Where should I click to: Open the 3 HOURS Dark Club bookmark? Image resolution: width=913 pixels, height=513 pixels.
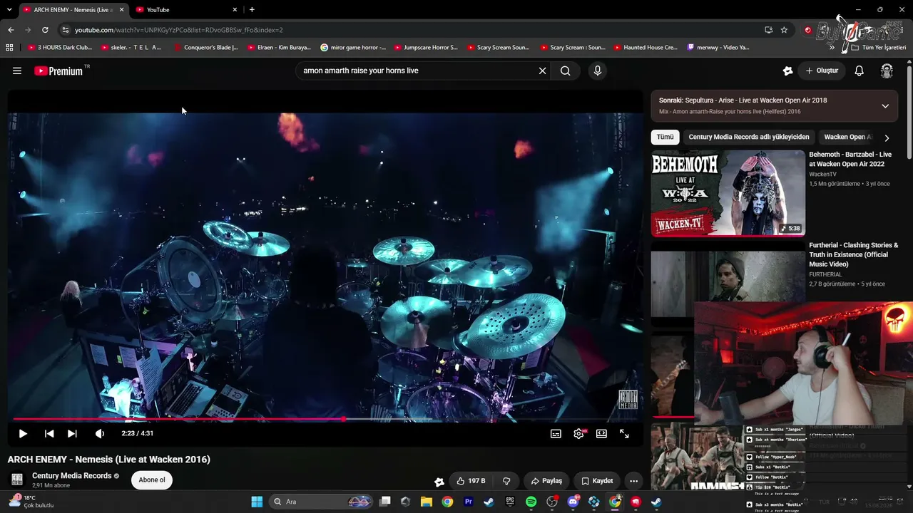[60, 48]
